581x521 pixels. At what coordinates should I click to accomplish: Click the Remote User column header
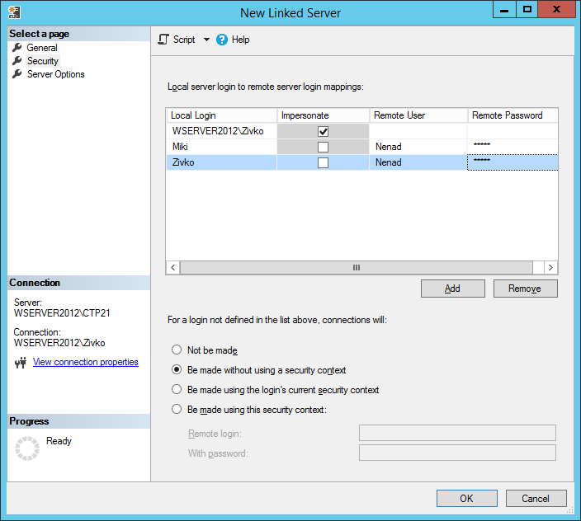click(x=418, y=115)
